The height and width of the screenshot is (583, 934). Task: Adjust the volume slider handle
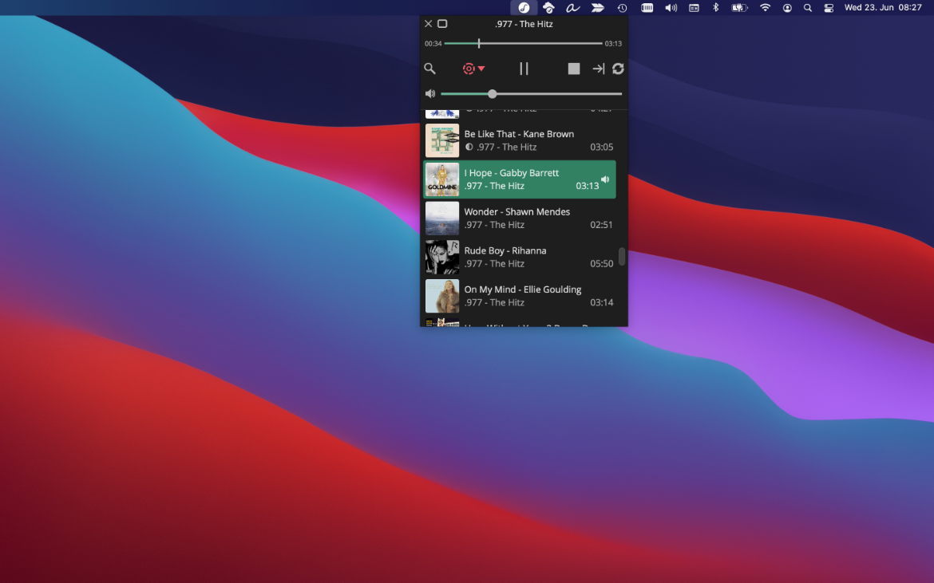[492, 93]
